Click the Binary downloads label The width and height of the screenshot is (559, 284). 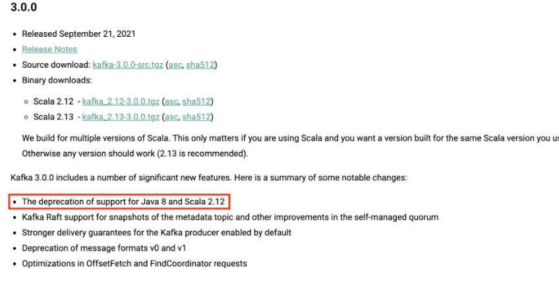(x=57, y=80)
